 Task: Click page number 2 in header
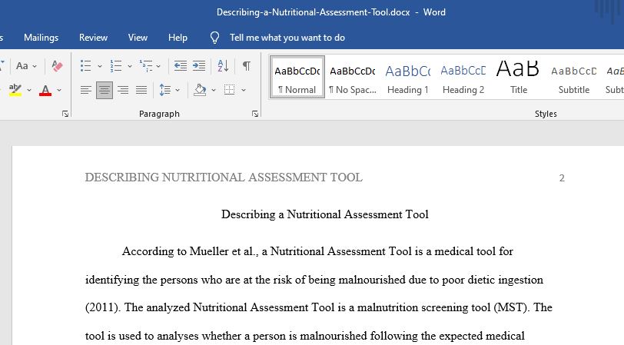tap(562, 177)
